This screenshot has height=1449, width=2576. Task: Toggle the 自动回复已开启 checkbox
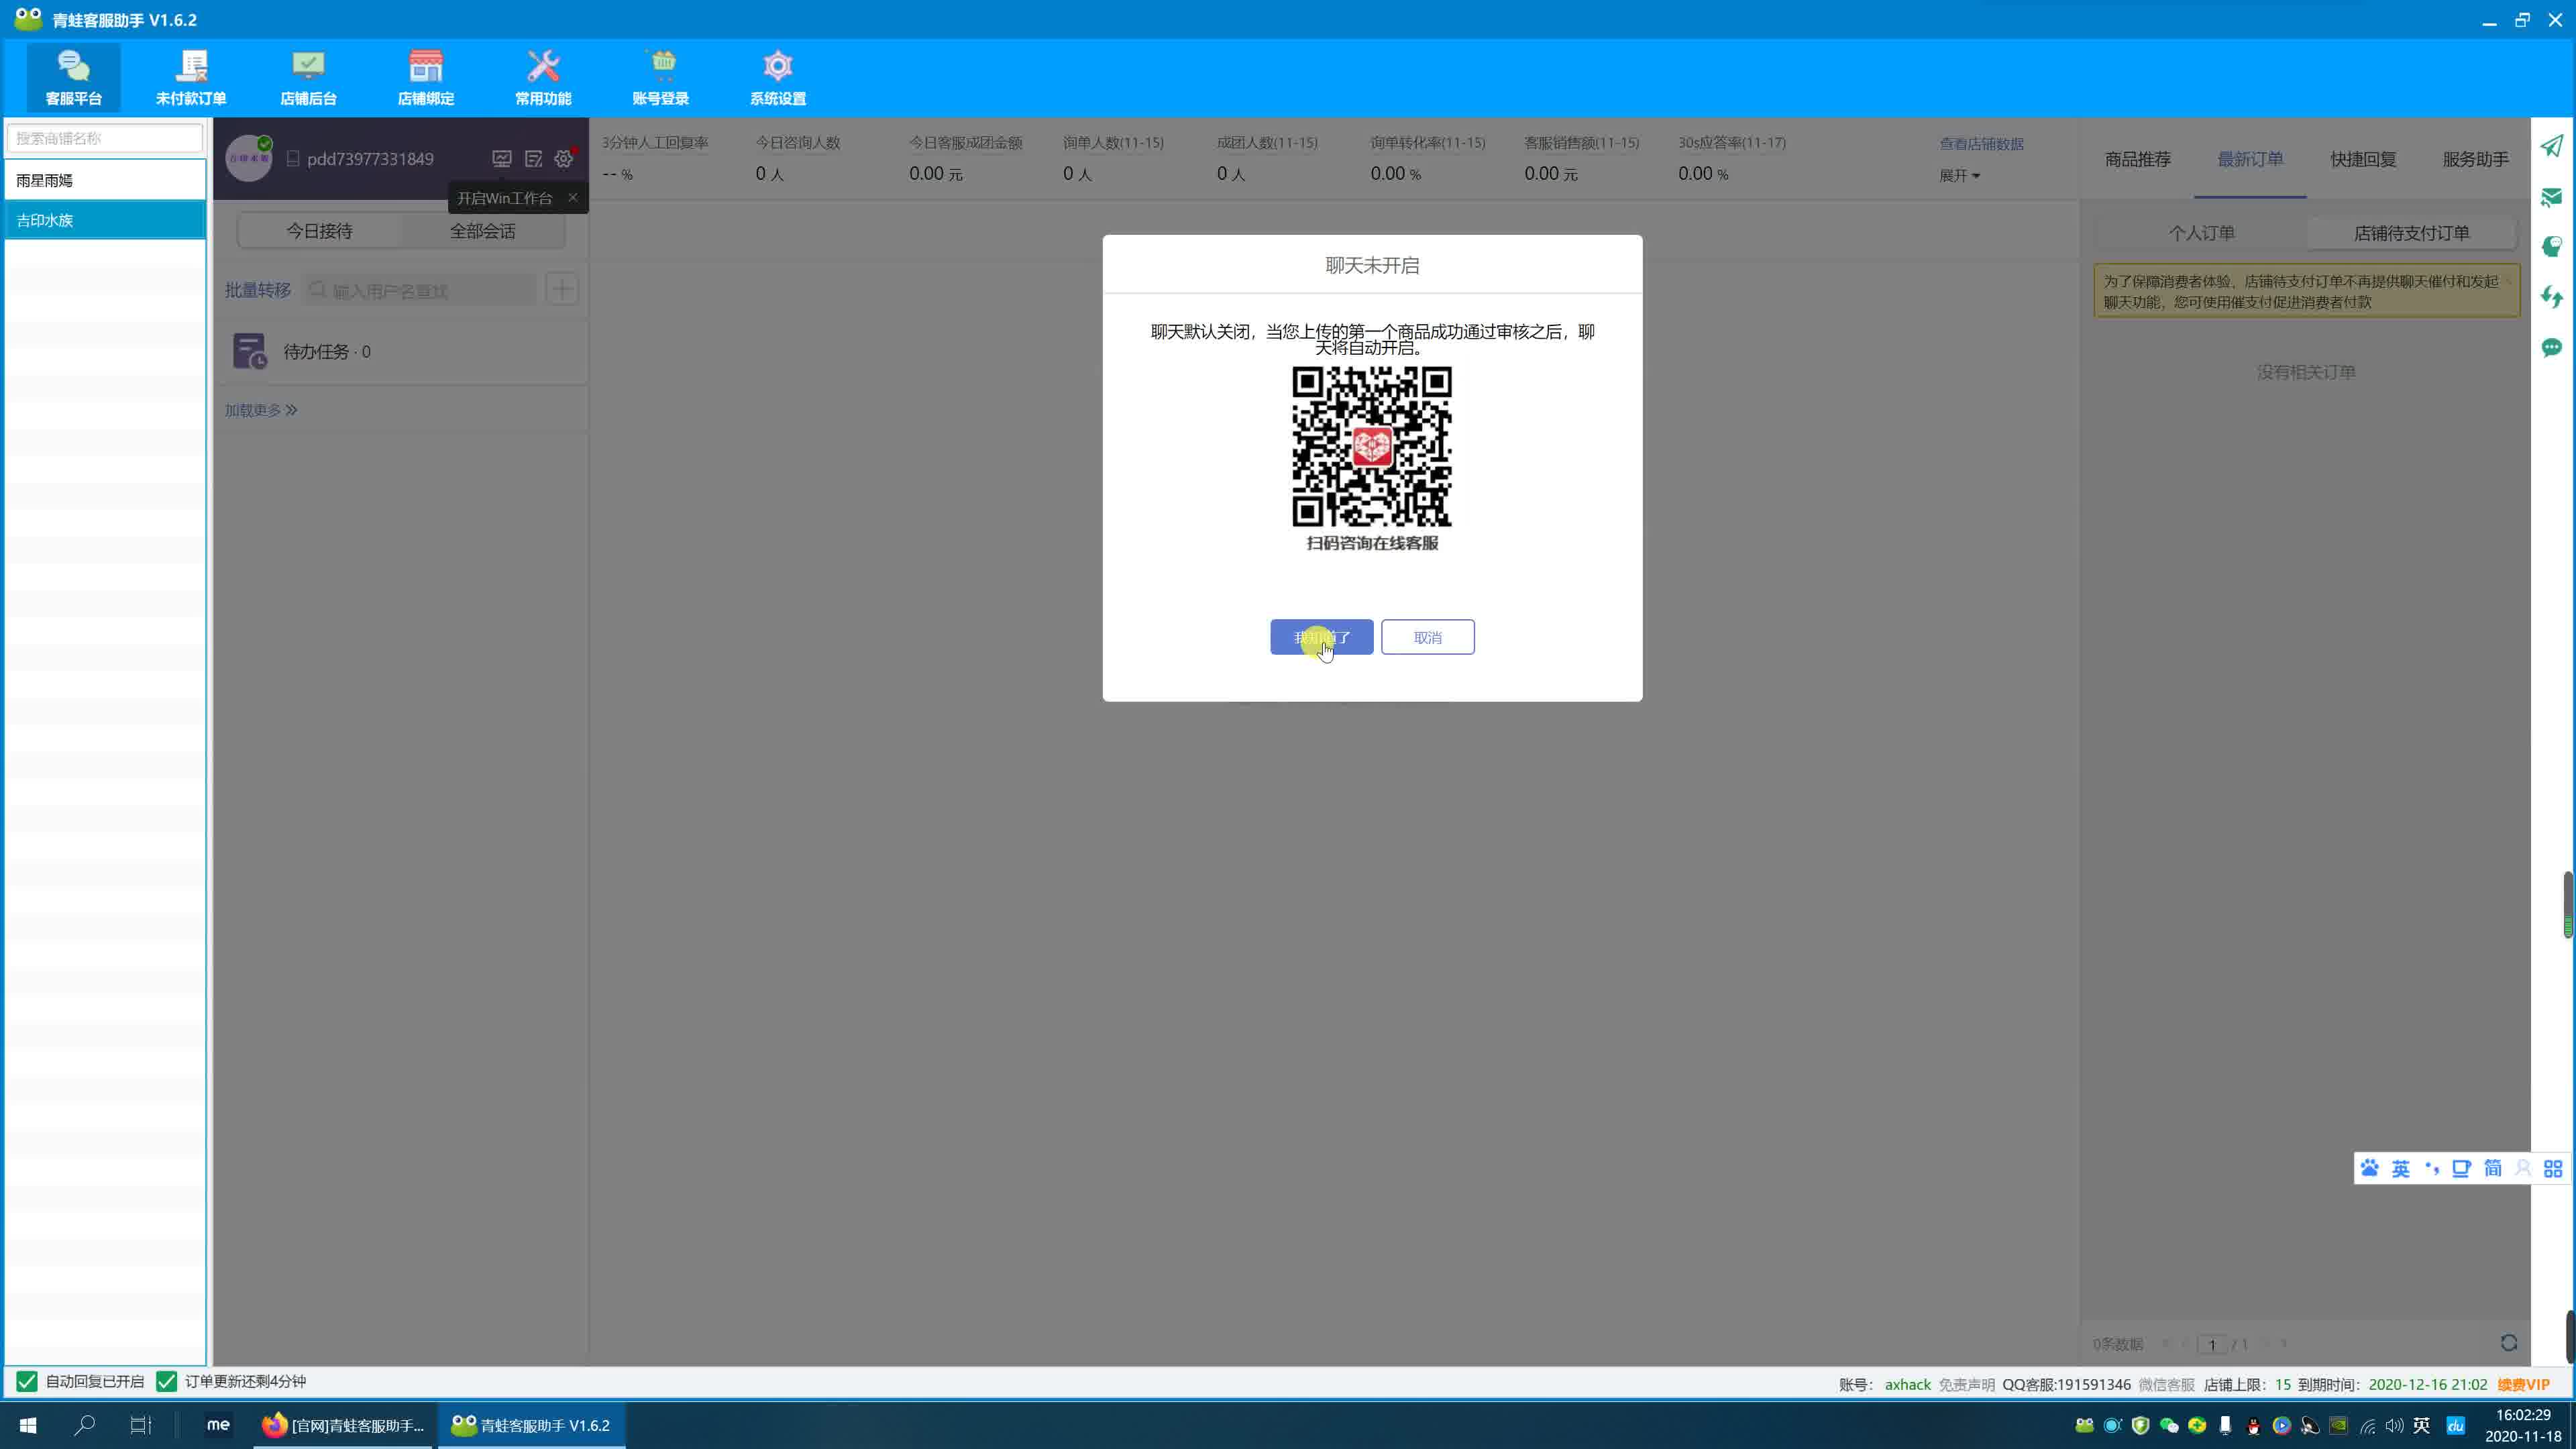pos(27,1381)
